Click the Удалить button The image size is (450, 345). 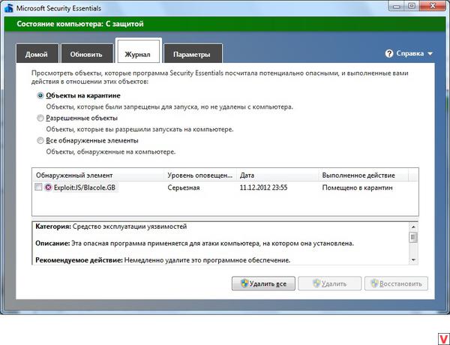[329, 283]
